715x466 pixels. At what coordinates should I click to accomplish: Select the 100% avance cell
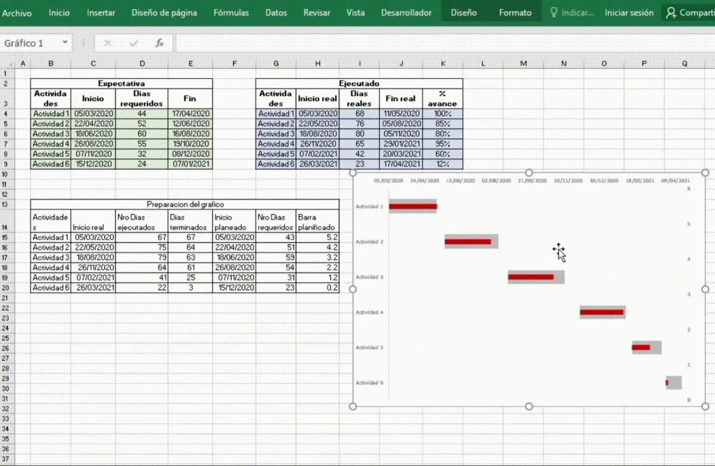click(x=443, y=114)
